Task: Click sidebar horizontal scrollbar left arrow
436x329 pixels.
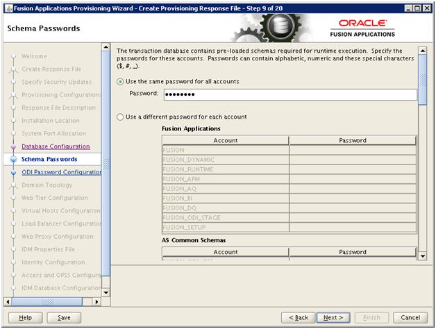Action: coord(8,301)
